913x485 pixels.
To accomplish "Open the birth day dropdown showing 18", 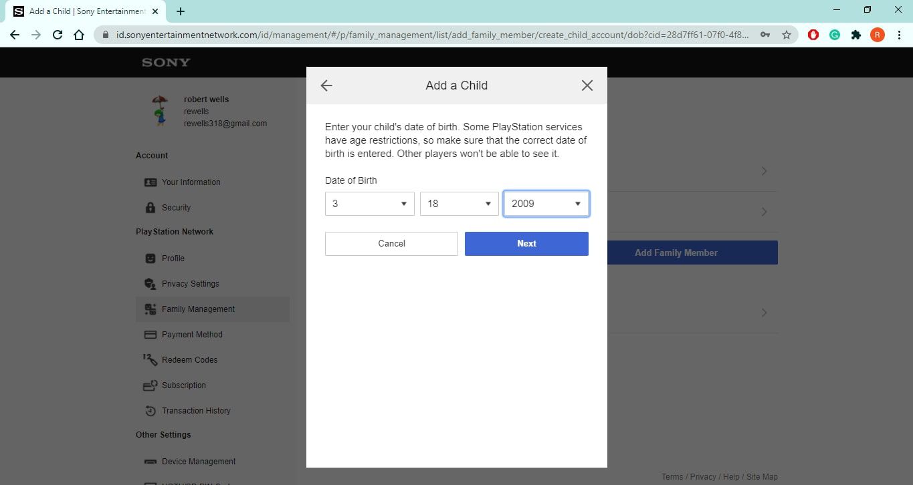I will 460,204.
